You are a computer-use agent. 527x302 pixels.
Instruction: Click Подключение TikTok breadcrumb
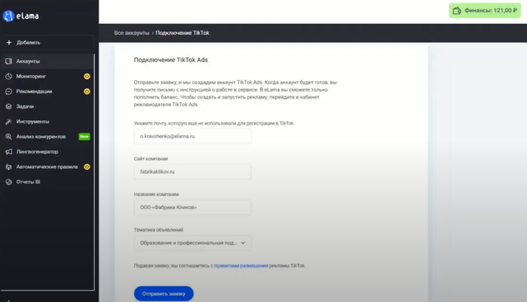coord(183,33)
